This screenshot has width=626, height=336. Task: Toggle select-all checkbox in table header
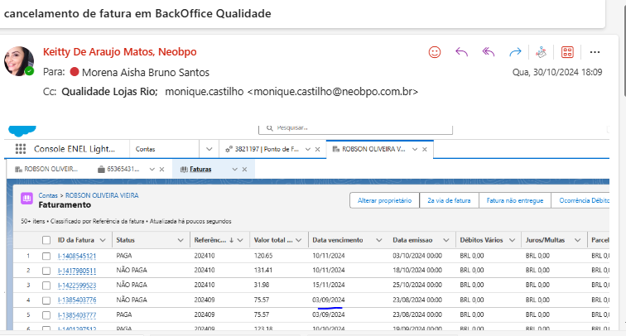[x=46, y=240]
